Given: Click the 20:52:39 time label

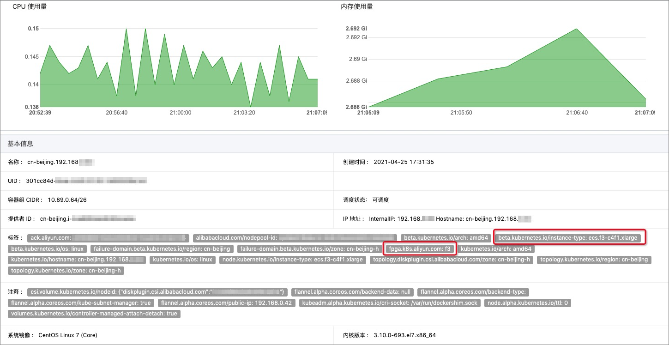Looking at the screenshot, I should 40,113.
